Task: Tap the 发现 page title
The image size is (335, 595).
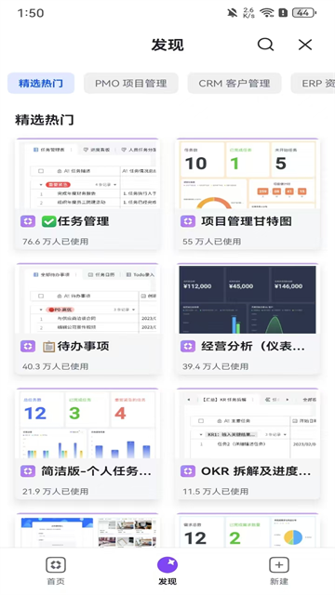Action: 167,45
